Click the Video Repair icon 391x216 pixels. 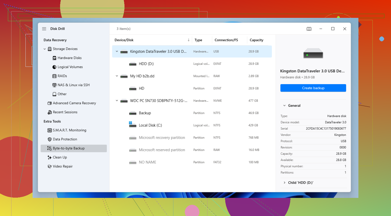click(50, 167)
